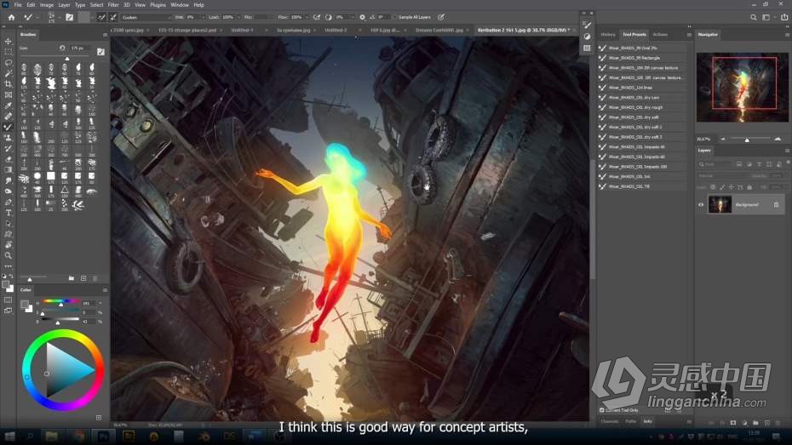Toggle airbrush mode in options bar
This screenshot has width=792, height=445.
coord(317,17)
